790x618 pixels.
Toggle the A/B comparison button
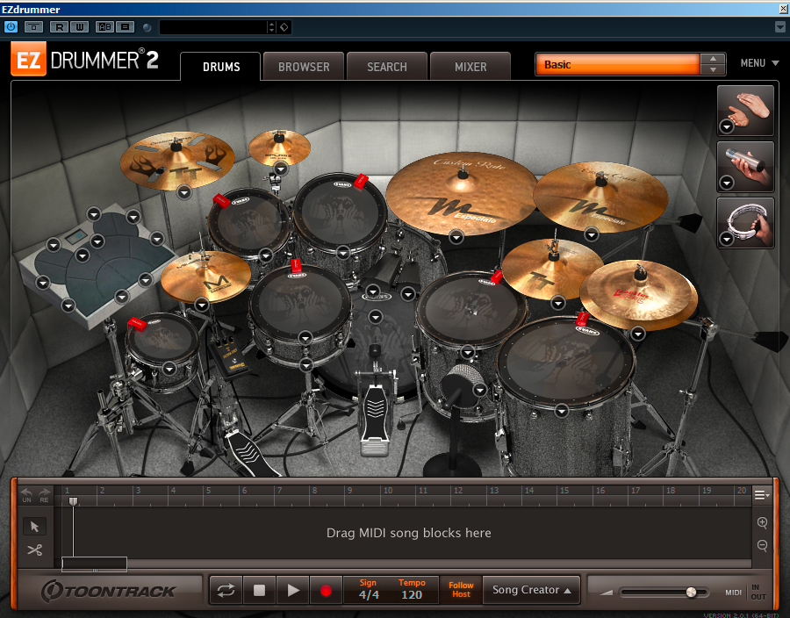pos(104,27)
